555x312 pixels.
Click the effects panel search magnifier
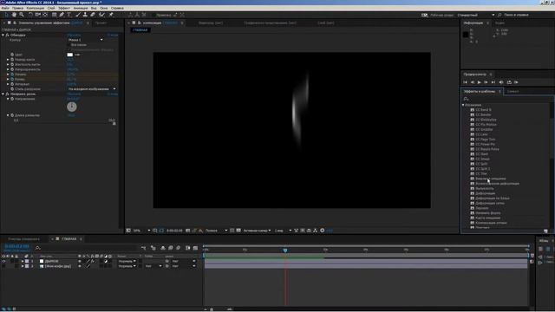466,99
